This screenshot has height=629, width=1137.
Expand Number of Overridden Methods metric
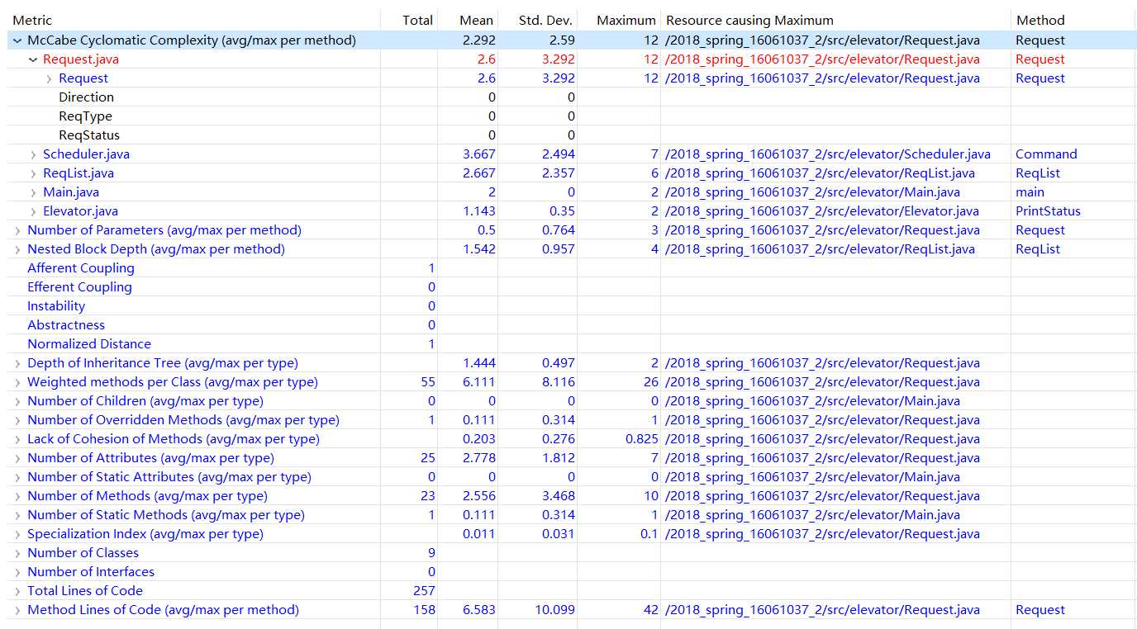coord(17,420)
